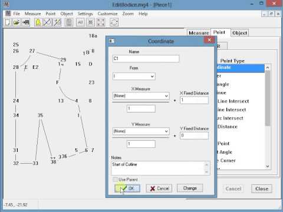The width and height of the screenshot is (283, 212).
Task: Confirm with the OK button
Action: tap(127, 188)
